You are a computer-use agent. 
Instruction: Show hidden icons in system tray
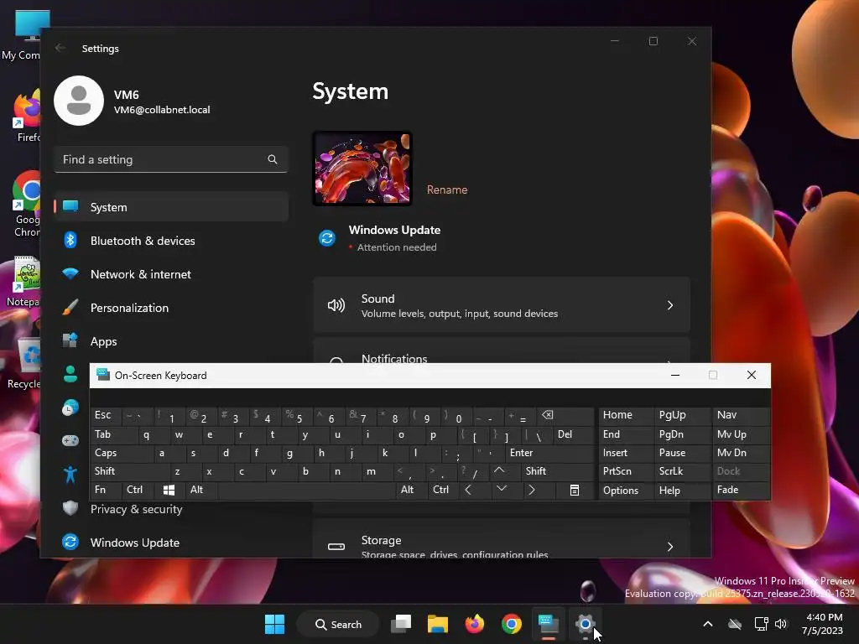point(708,624)
